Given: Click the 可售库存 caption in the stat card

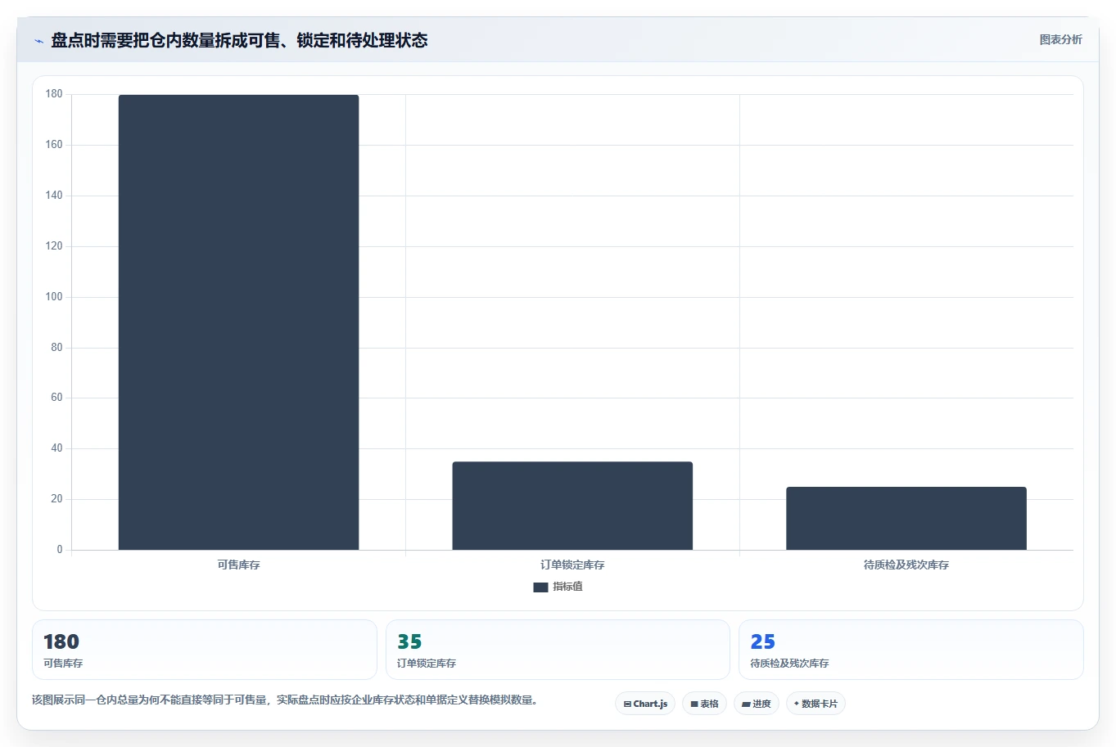Looking at the screenshot, I should (x=63, y=664).
